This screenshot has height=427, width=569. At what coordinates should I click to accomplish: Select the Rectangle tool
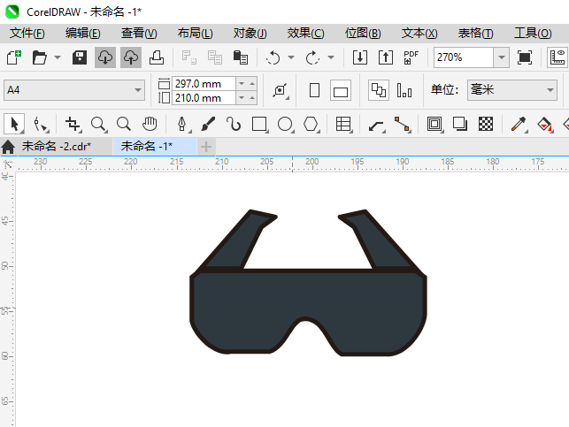point(259,124)
